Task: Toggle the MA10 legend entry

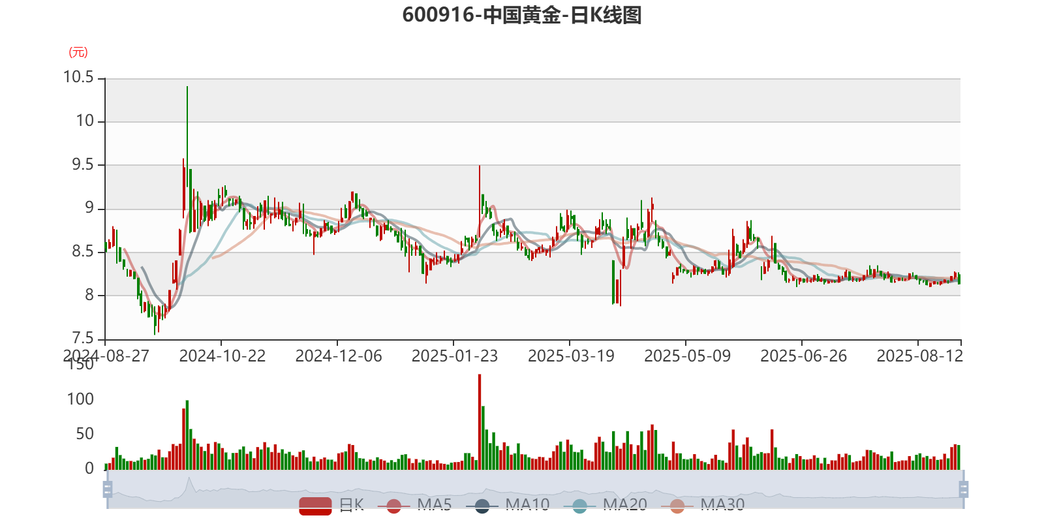Action: pos(508,505)
